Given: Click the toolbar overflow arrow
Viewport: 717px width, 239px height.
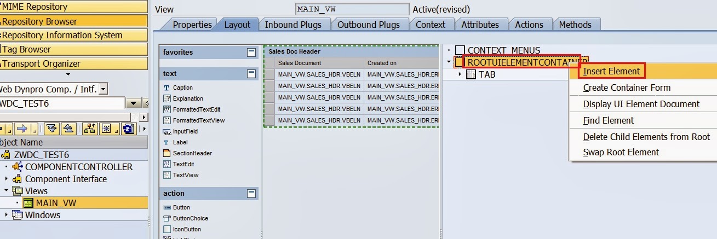Looking at the screenshot, I should pyautogui.click(x=144, y=129).
